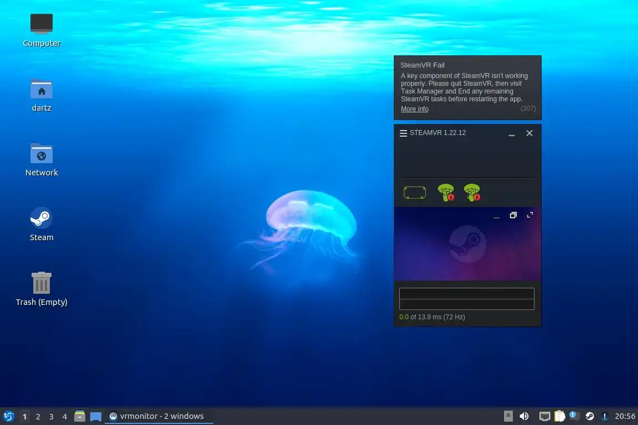Select the second controller status icon
638x425 pixels.
point(472,193)
